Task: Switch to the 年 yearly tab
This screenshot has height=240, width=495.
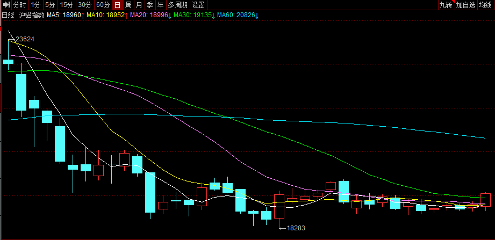Action: (x=161, y=5)
